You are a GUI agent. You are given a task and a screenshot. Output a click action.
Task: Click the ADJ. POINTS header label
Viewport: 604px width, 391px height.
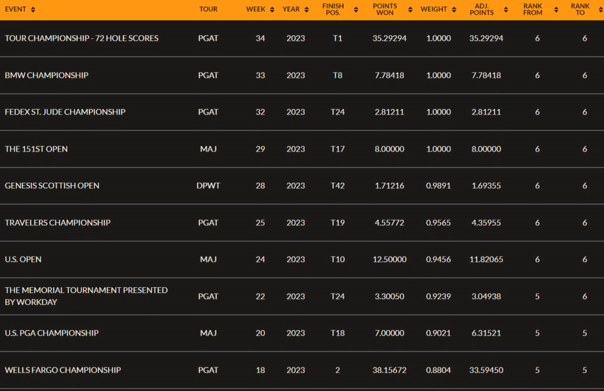click(x=481, y=9)
